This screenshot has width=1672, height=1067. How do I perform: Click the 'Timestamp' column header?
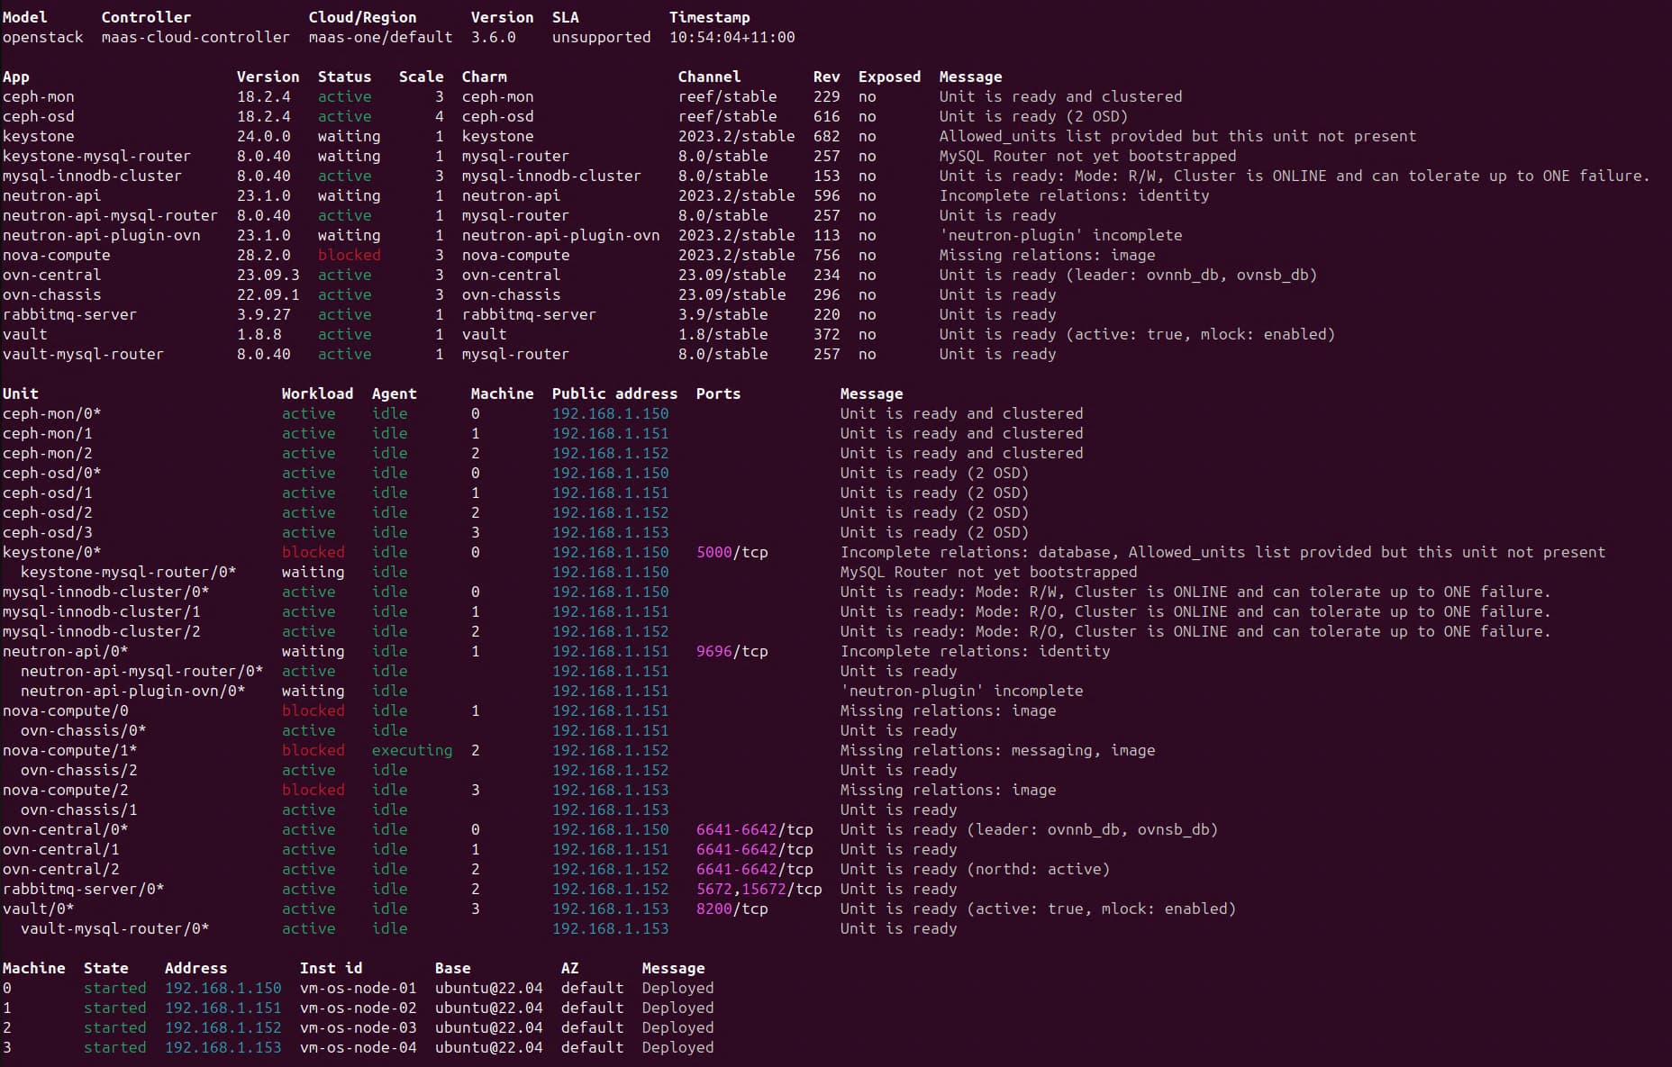coord(709,17)
